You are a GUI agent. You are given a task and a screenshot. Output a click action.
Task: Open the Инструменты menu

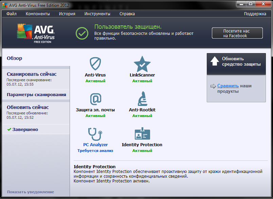click(97, 14)
